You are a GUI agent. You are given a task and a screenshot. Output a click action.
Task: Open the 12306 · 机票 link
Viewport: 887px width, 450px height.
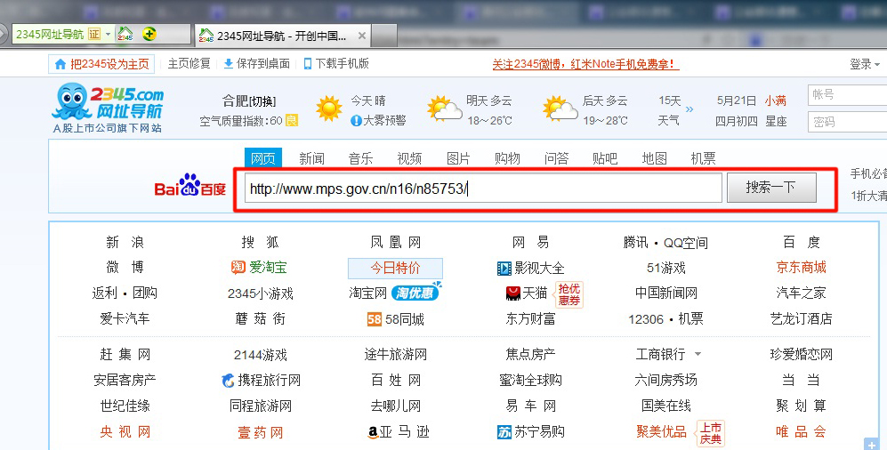pyautogui.click(x=665, y=319)
